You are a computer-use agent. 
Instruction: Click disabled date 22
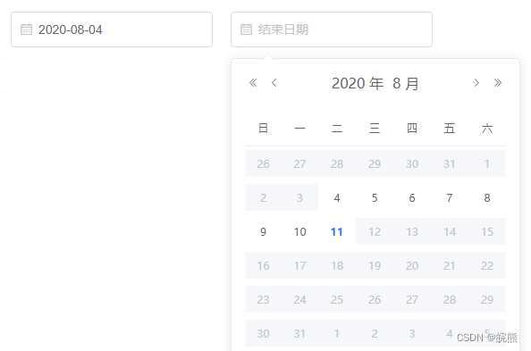[x=487, y=265]
